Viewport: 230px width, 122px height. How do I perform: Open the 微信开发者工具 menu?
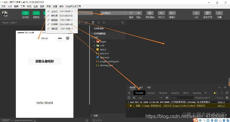pyautogui.click(x=73, y=6)
